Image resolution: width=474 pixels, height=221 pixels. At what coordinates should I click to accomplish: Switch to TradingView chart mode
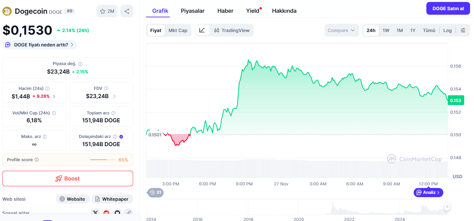(x=232, y=30)
